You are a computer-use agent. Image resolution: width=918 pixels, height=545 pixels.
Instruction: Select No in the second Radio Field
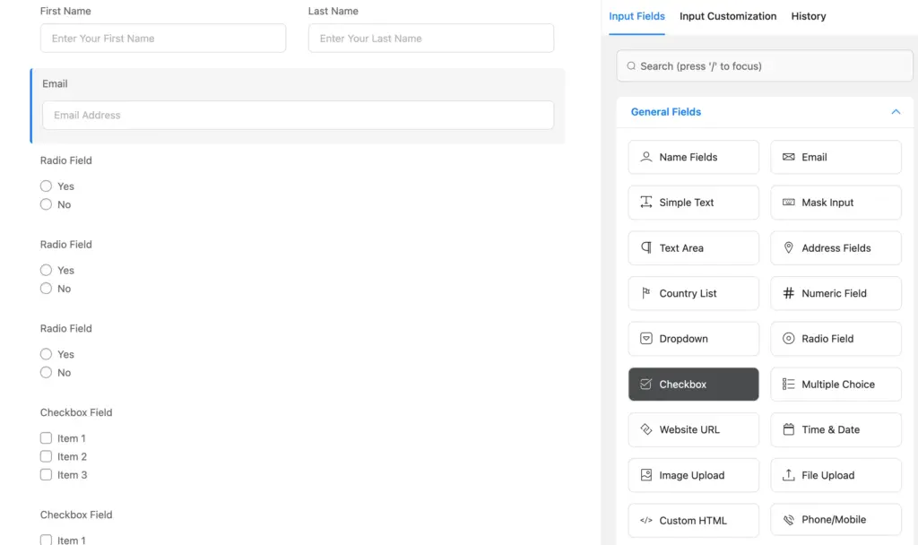point(46,289)
